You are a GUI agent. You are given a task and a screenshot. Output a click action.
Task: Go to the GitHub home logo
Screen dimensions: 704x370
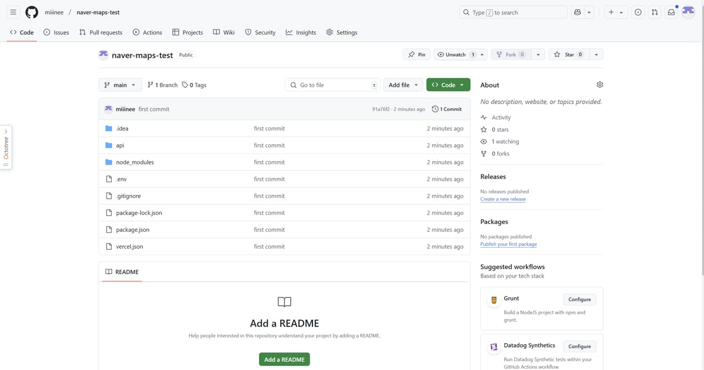(32, 12)
